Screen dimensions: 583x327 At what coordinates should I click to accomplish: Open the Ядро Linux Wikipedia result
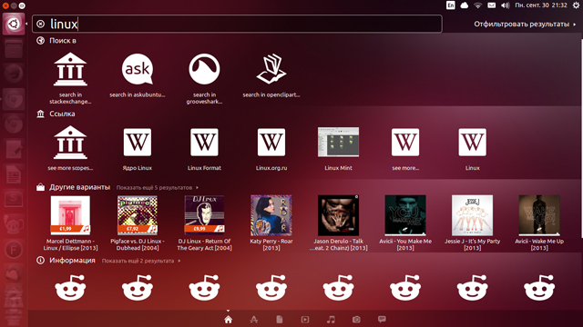(x=138, y=143)
